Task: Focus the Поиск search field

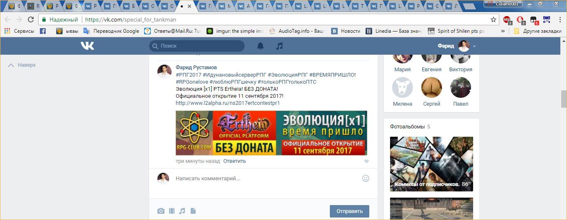Action: click(197, 46)
